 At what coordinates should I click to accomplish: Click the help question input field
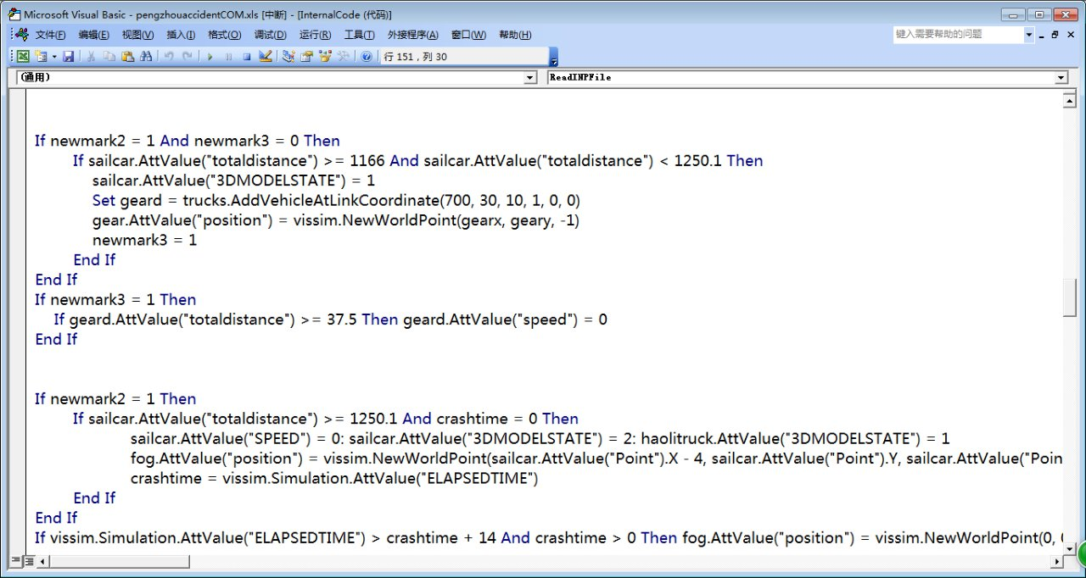[959, 35]
